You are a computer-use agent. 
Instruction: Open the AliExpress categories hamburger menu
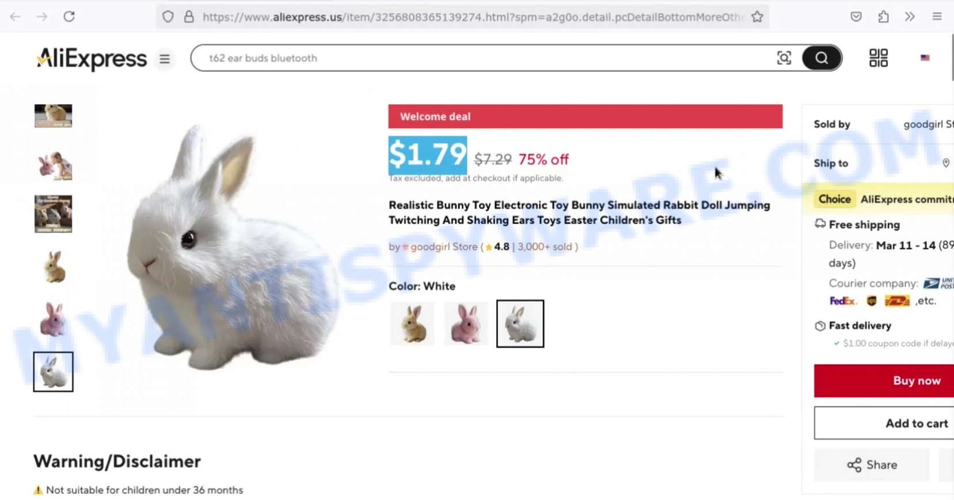point(165,59)
